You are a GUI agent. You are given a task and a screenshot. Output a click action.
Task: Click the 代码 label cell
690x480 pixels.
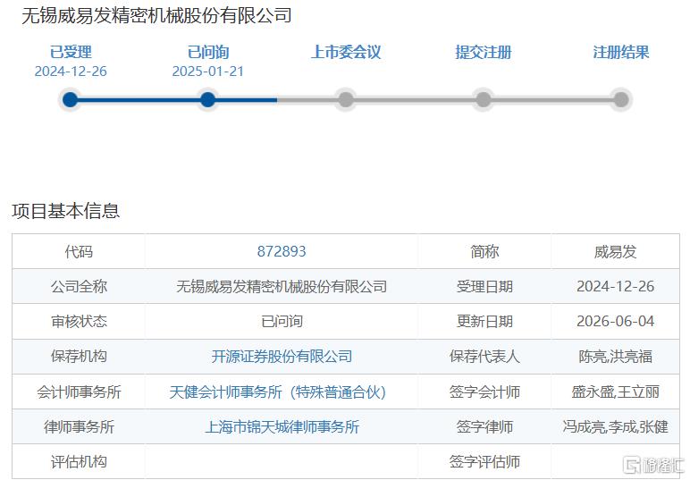pos(79,251)
